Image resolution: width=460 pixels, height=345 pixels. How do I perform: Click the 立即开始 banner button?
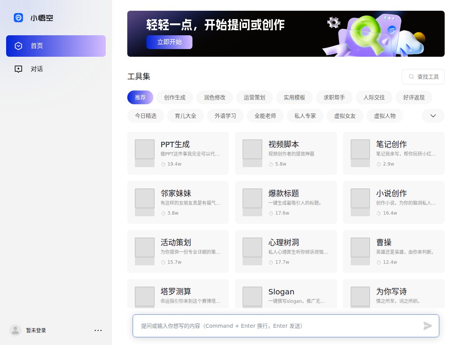pyautogui.click(x=169, y=42)
